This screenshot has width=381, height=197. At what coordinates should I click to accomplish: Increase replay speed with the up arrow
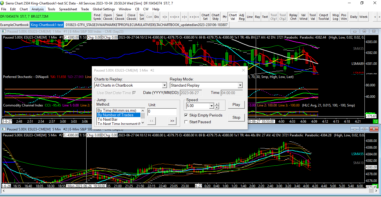217,105
